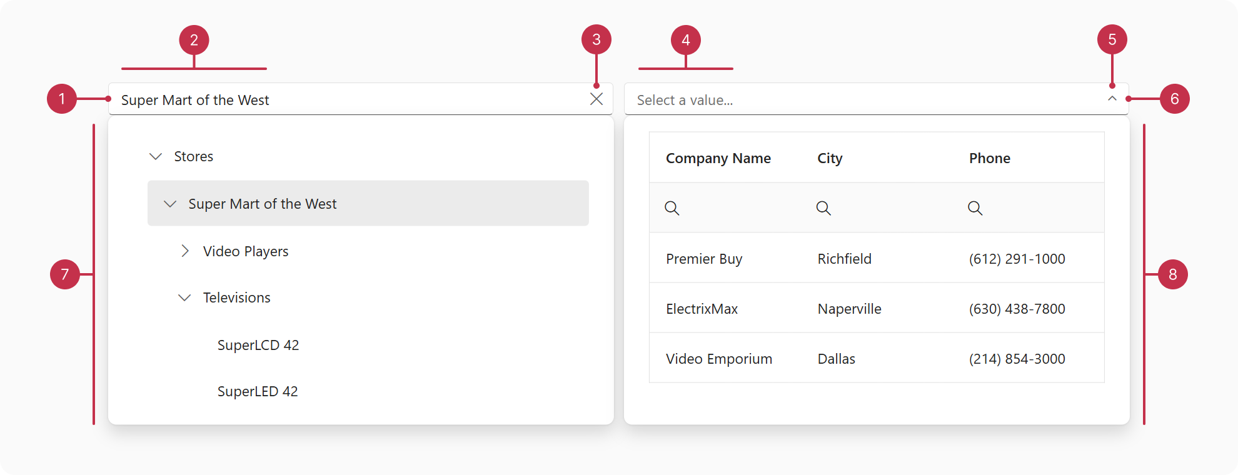Viewport: 1238px width, 475px height.
Task: Select the Video Players tree item label
Action: [x=246, y=251]
